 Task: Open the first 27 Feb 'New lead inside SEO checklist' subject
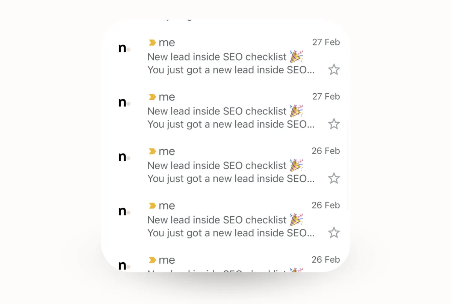pos(217,57)
